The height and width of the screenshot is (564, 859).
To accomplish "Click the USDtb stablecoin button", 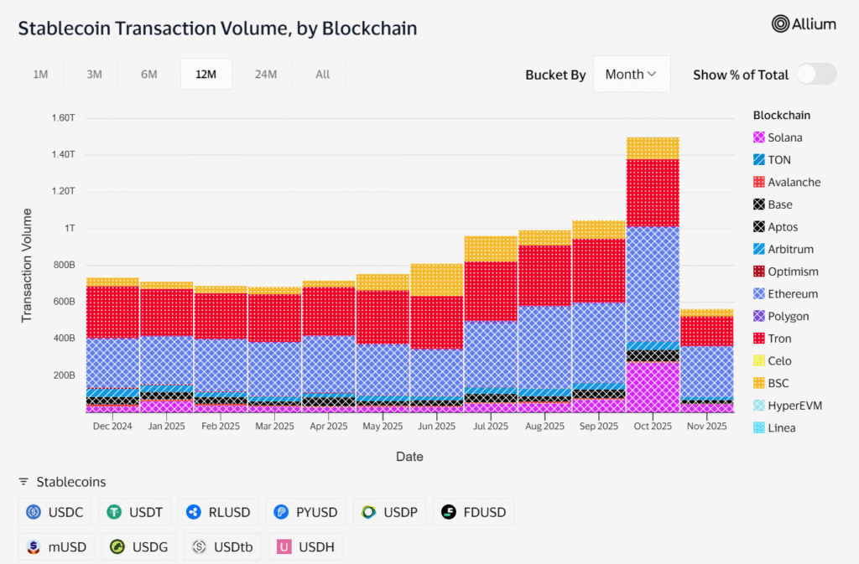I will click(x=221, y=546).
